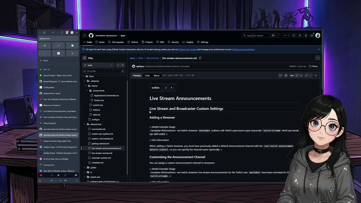Screen dimensions: 361x203
Task: Go back in browser sidebar
Action: click(53, 32)
